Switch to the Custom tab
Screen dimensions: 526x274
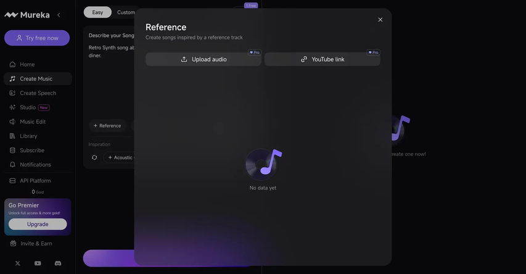[x=126, y=12]
